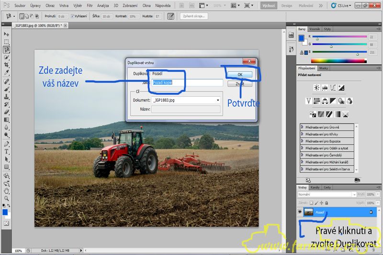Select the Crop tool

[x=7, y=65]
